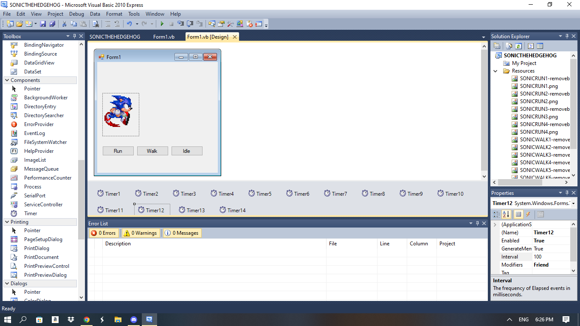
Task: Toggle the Warnings filter in Error List
Action: (141, 233)
